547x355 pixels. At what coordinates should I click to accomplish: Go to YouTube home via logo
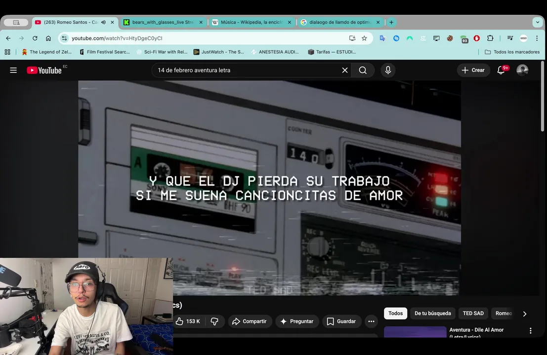(44, 71)
